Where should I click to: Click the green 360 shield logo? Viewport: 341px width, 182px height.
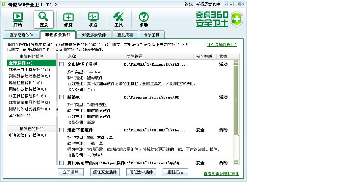[237, 19]
